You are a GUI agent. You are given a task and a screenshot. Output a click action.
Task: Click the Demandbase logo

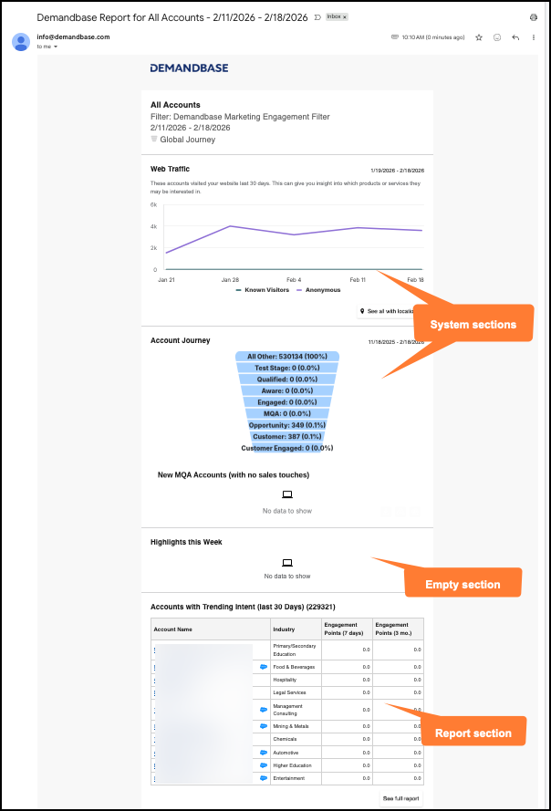coord(190,68)
